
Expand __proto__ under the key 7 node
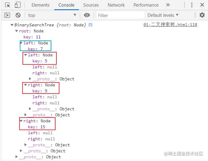(x=26, y=115)
